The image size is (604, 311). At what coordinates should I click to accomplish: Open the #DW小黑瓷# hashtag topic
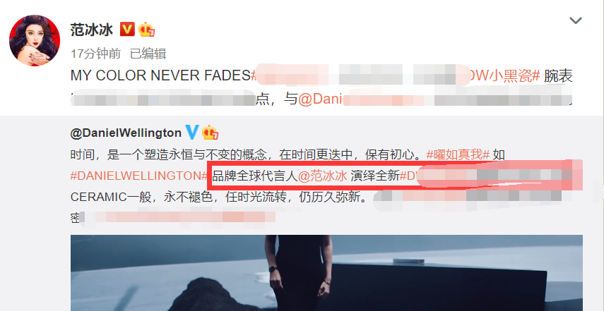(x=504, y=76)
